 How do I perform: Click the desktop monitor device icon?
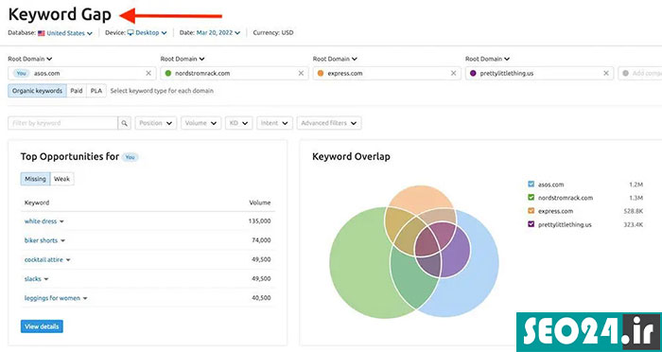131,32
